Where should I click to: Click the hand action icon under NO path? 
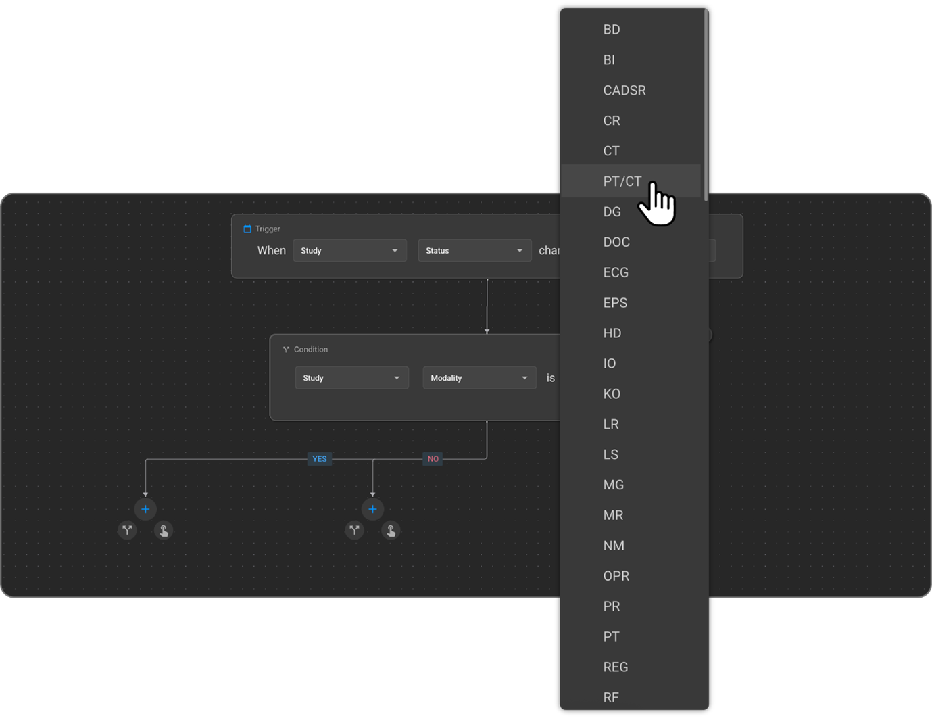[x=391, y=531]
